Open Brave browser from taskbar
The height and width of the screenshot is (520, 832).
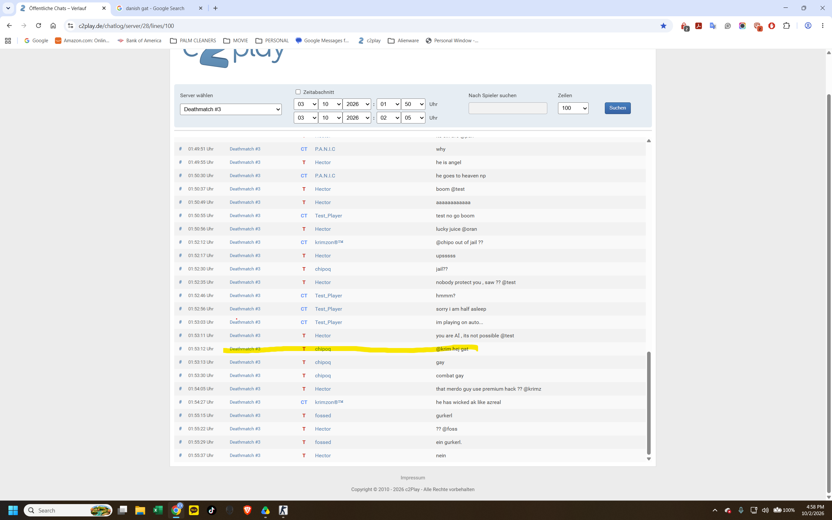tap(247, 510)
